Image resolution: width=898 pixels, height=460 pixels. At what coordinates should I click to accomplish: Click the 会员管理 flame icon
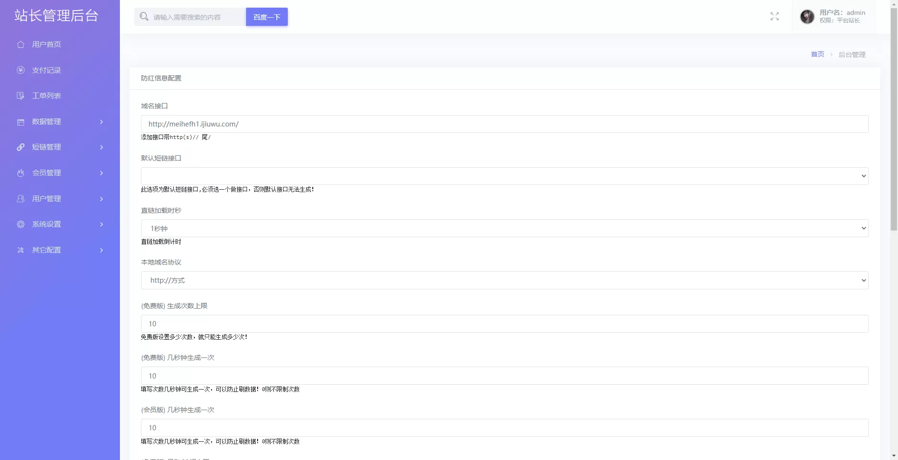21,173
